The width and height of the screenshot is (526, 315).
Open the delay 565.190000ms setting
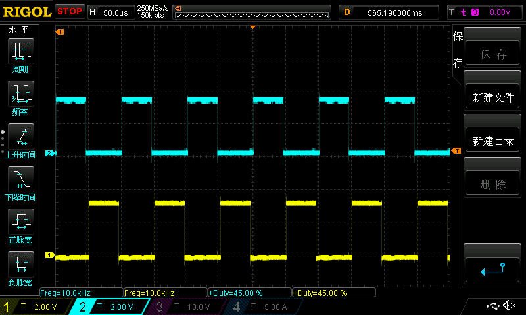[x=391, y=12]
